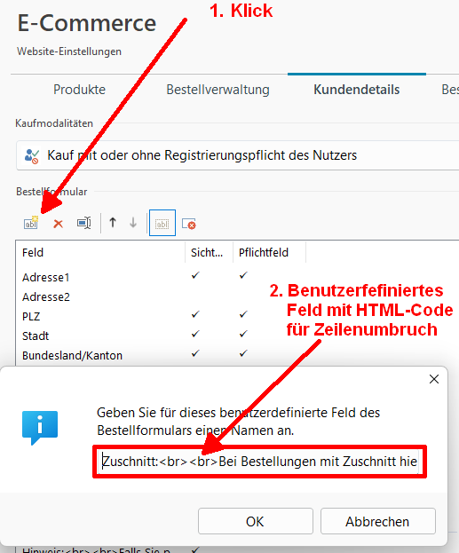Click the field name text input
Screen dimensions: 459x553
coord(259,462)
